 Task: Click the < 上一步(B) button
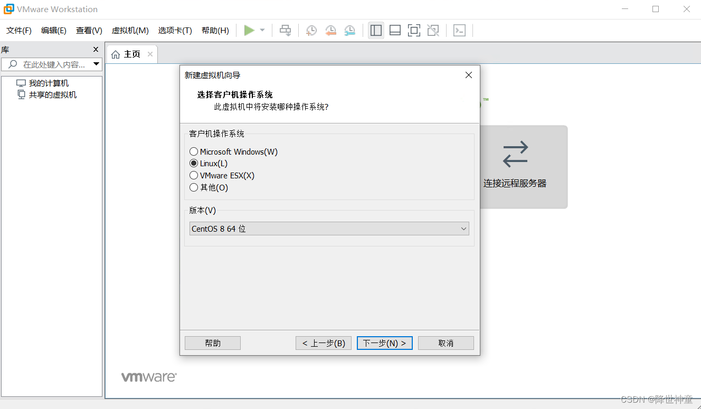pyautogui.click(x=324, y=343)
